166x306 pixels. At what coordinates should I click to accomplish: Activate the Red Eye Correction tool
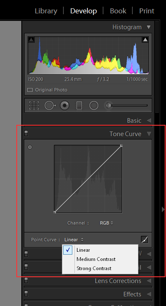point(64,106)
